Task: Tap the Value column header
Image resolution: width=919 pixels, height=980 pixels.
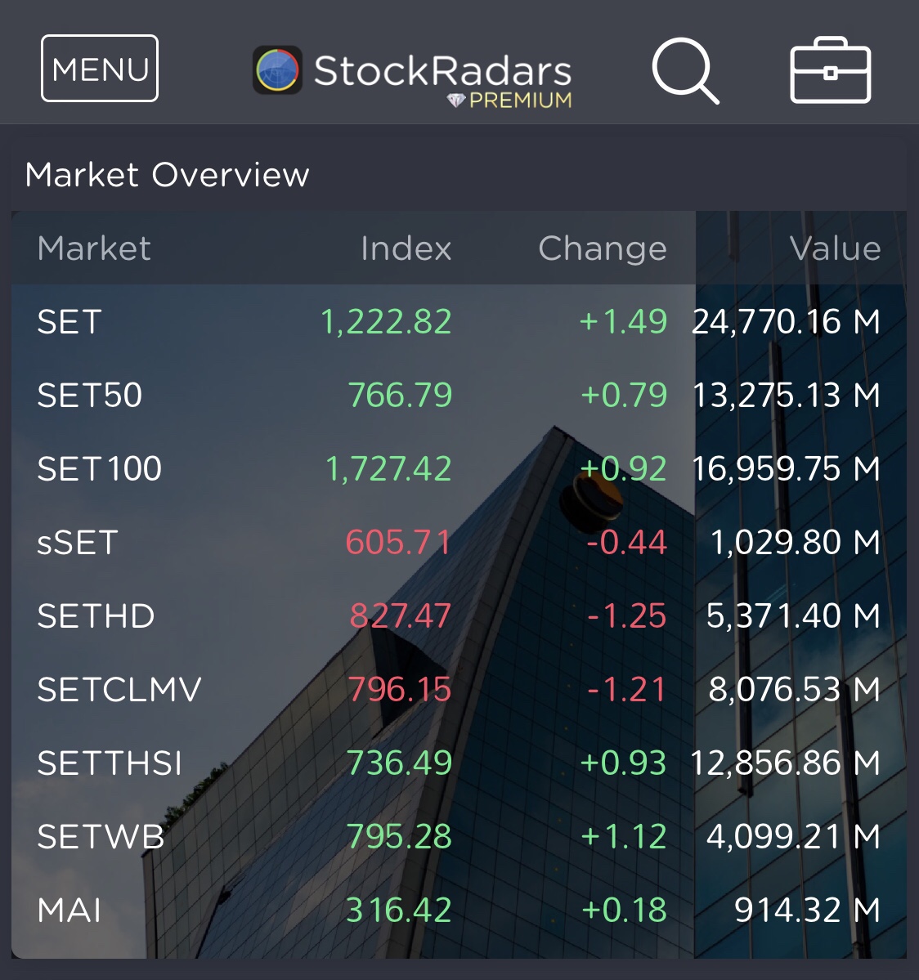Action: point(835,248)
